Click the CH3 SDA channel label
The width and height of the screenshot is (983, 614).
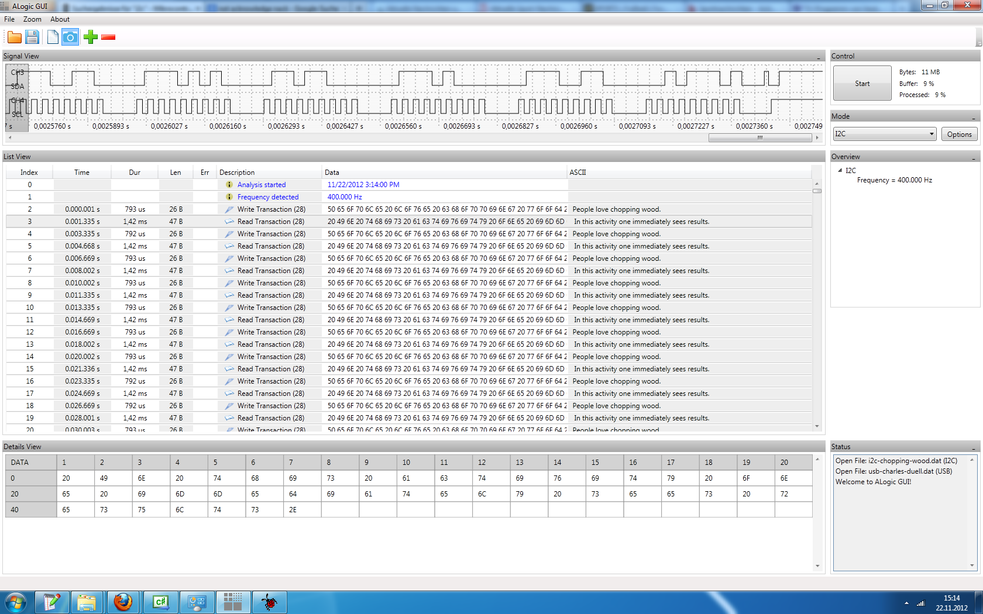pos(17,80)
